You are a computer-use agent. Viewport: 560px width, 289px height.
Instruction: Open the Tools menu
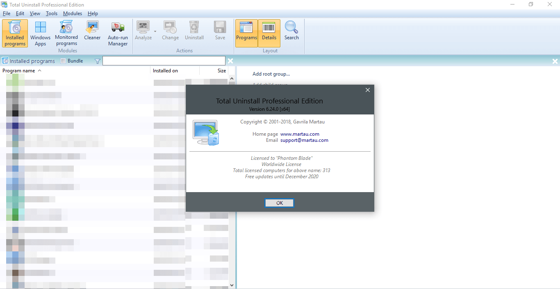(x=52, y=13)
